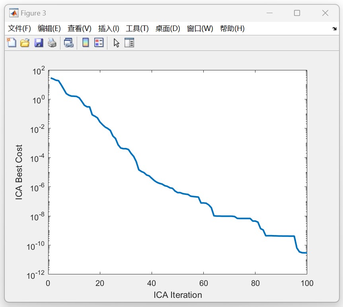Print the figure using the printer icon
The width and height of the screenshot is (343, 307).
(x=52, y=43)
